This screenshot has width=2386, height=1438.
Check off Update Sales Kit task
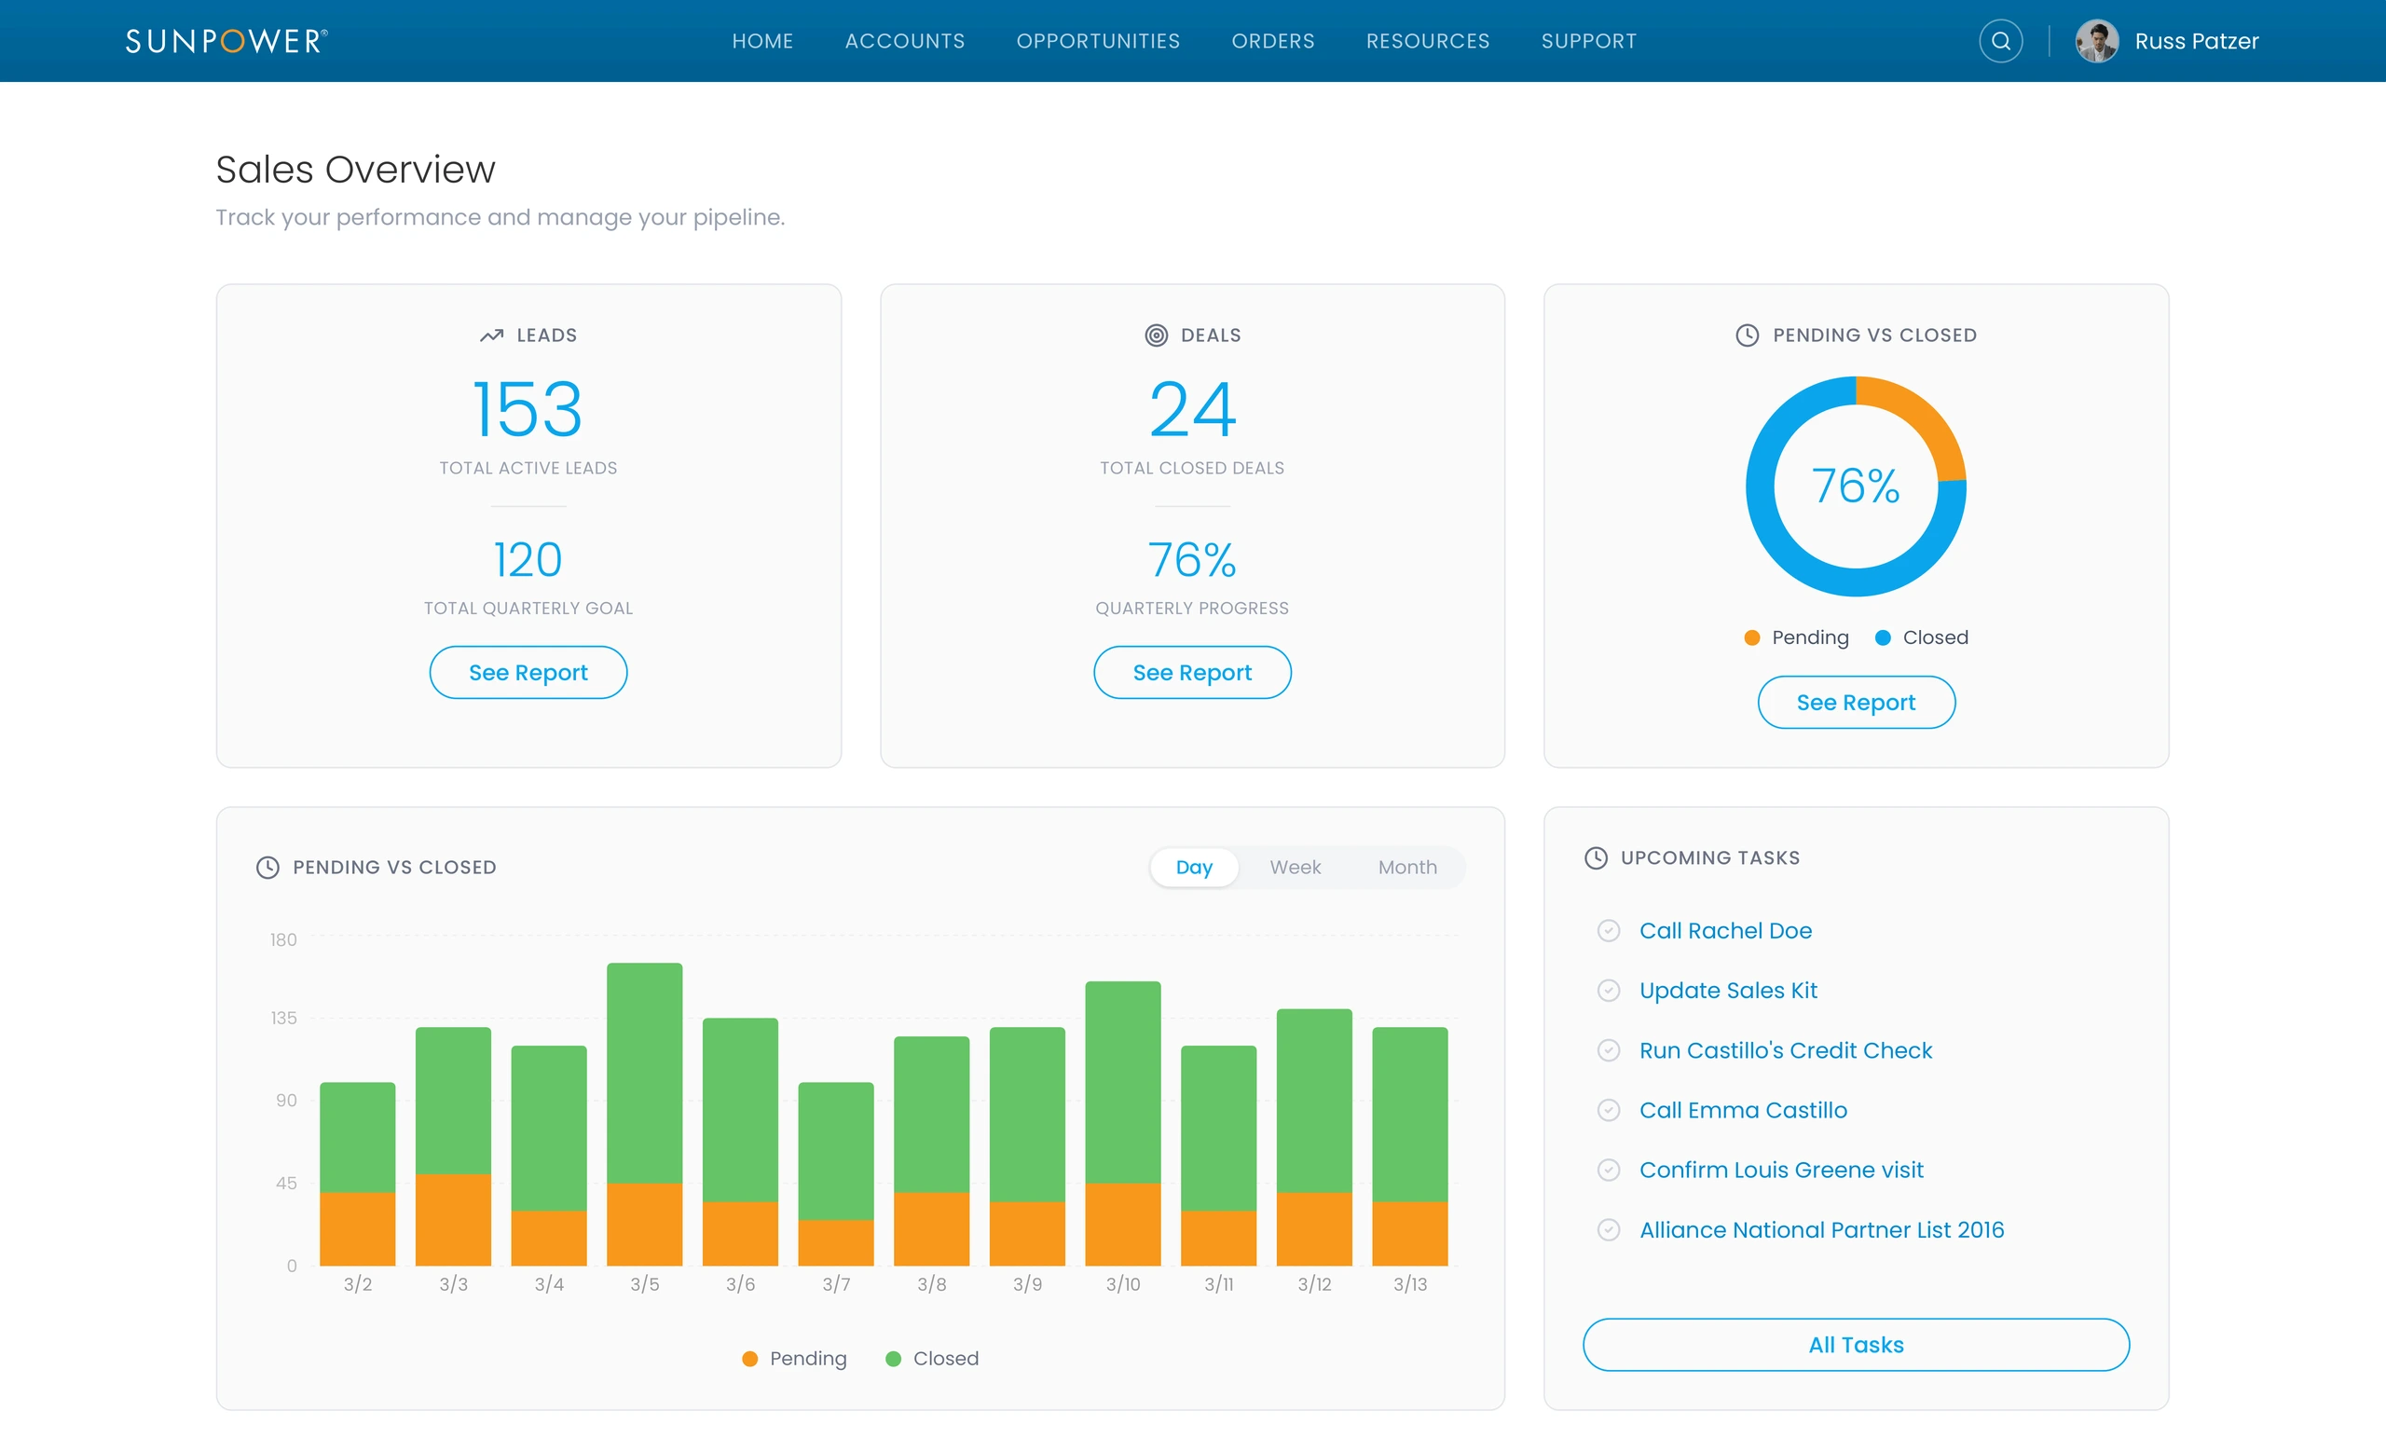tap(1609, 990)
